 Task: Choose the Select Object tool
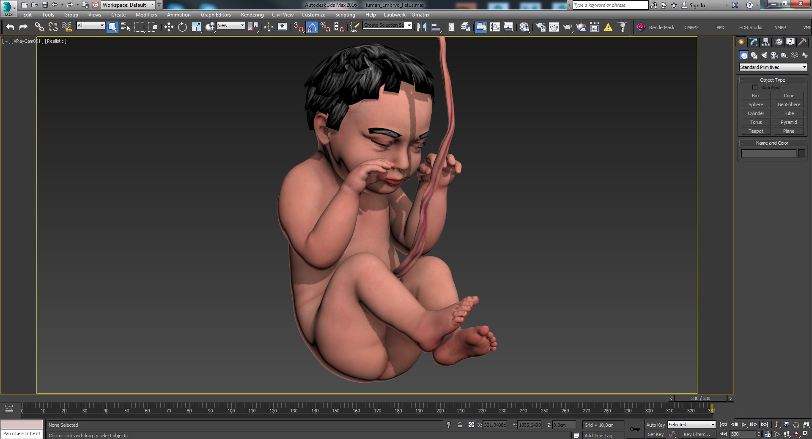112,27
